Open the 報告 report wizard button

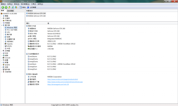(x=23, y=7)
